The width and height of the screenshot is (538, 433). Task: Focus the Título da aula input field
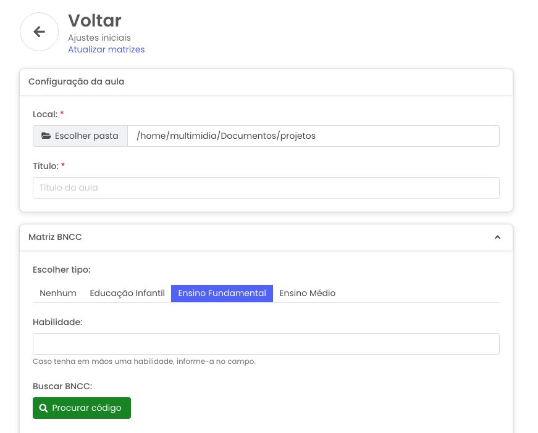(266, 188)
